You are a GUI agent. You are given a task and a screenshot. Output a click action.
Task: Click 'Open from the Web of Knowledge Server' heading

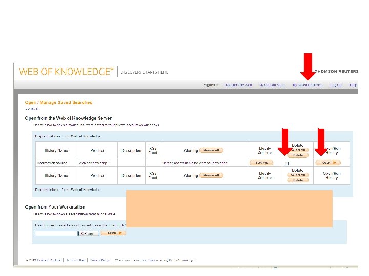[x=68, y=118]
